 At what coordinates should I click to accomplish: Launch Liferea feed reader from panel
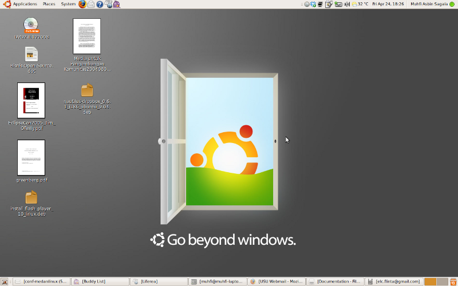coord(108,4)
